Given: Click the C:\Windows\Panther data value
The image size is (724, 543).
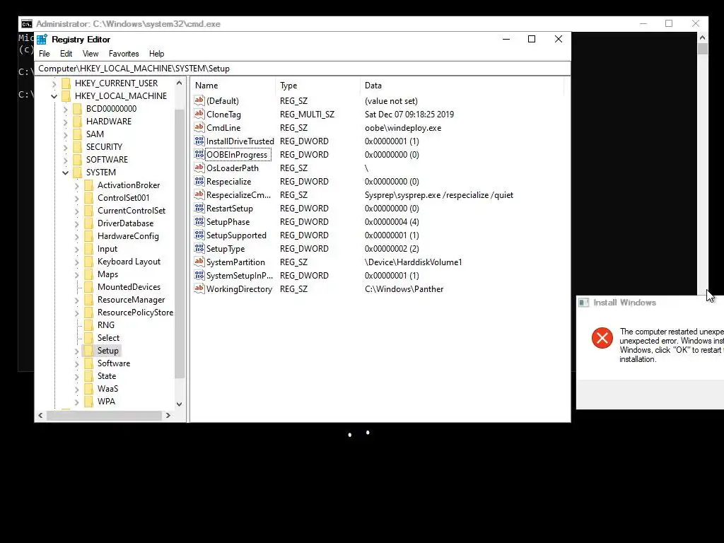Looking at the screenshot, I should tap(404, 289).
